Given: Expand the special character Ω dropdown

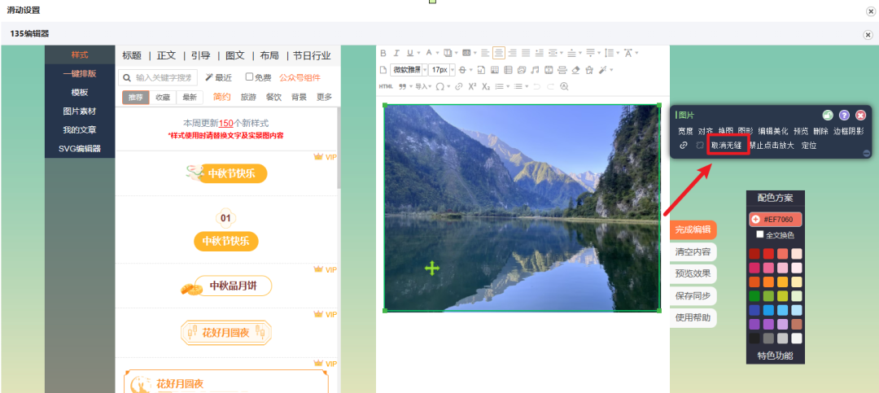Looking at the screenshot, I should click(448, 86).
